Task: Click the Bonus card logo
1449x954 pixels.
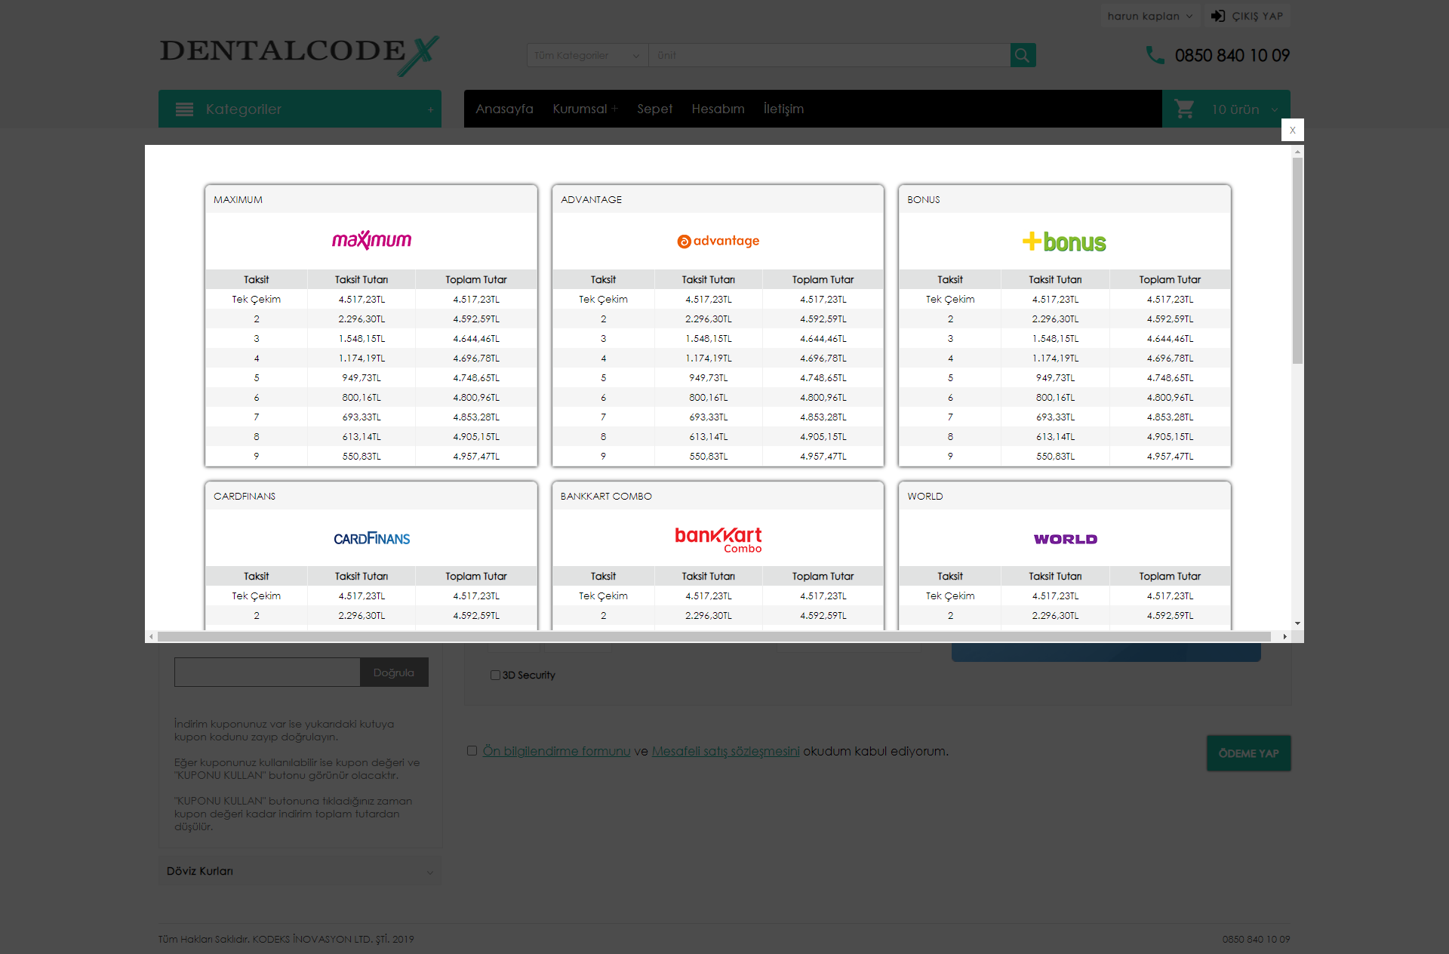Action: click(1064, 242)
